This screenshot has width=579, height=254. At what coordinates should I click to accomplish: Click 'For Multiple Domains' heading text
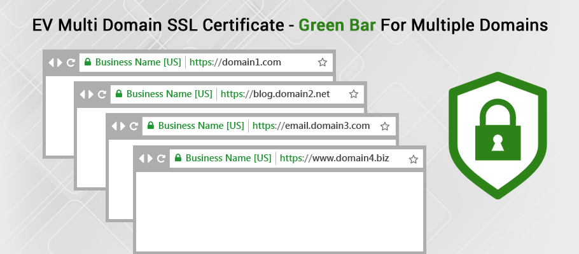coord(464,25)
